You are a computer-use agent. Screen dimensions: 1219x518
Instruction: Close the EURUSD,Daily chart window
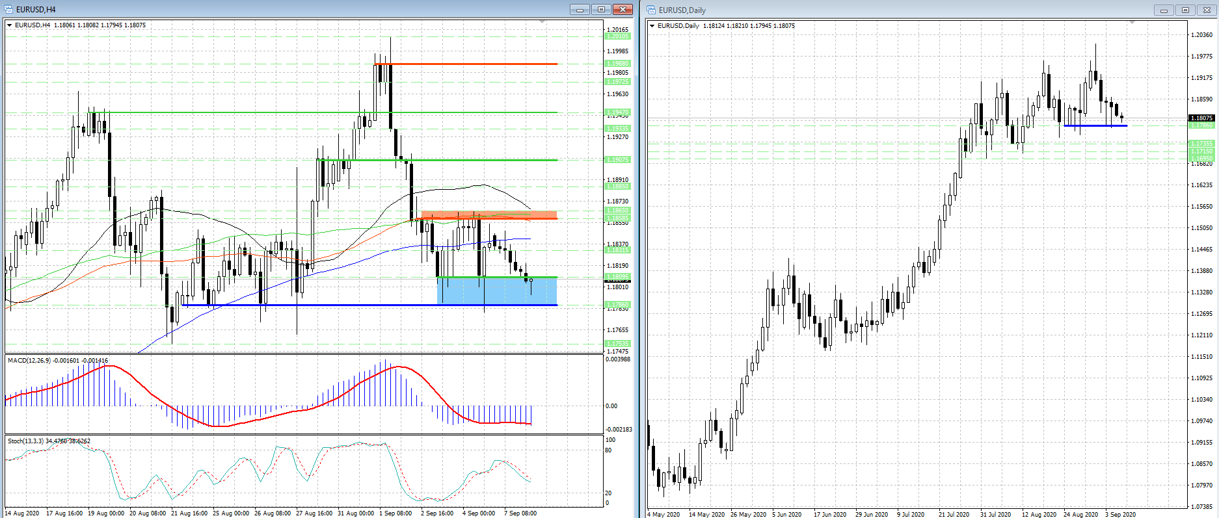(x=1206, y=10)
